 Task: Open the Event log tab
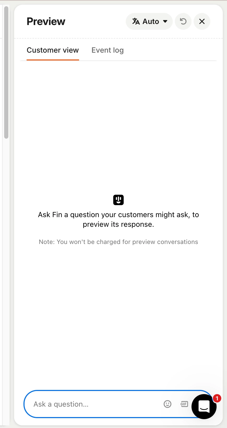coord(107,50)
